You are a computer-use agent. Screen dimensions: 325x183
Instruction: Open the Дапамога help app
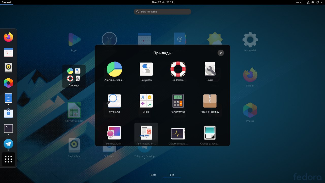pos(178,71)
